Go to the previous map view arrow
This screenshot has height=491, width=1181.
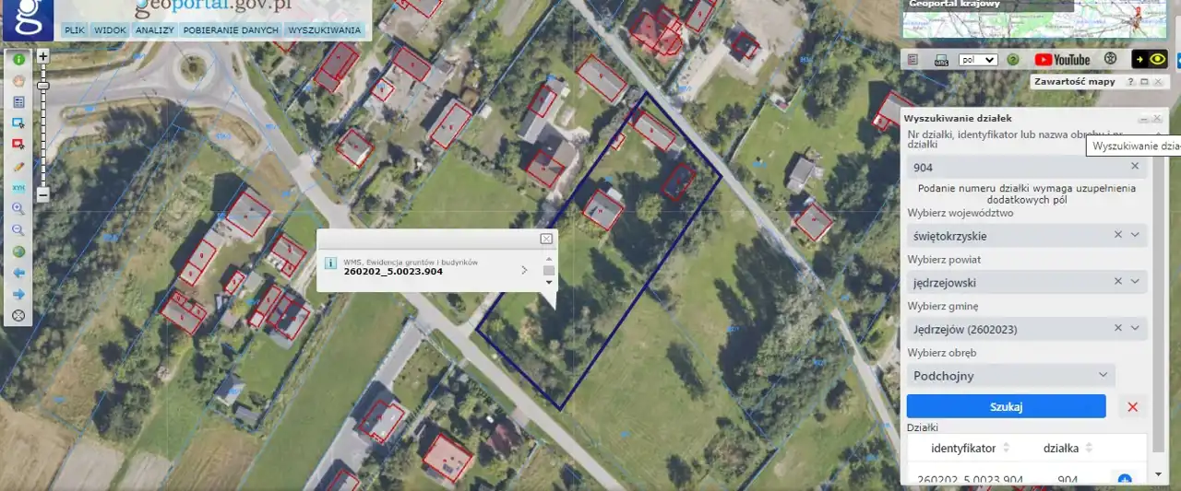[18, 273]
